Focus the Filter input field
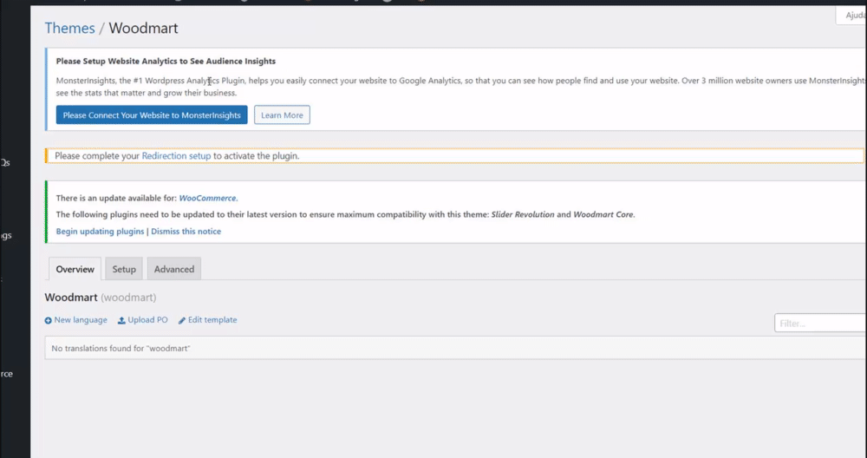This screenshot has height=458, width=867. [x=820, y=323]
